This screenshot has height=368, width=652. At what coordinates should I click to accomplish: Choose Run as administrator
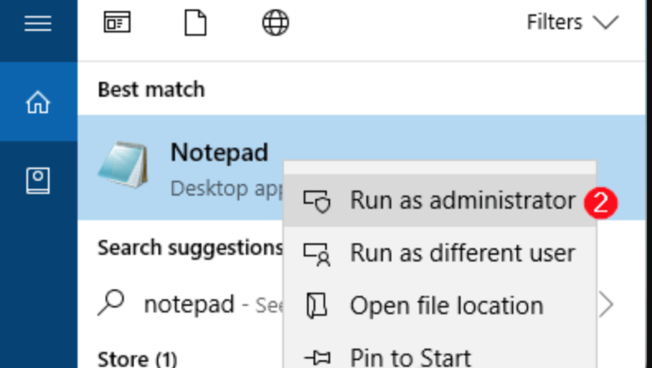tap(440, 201)
